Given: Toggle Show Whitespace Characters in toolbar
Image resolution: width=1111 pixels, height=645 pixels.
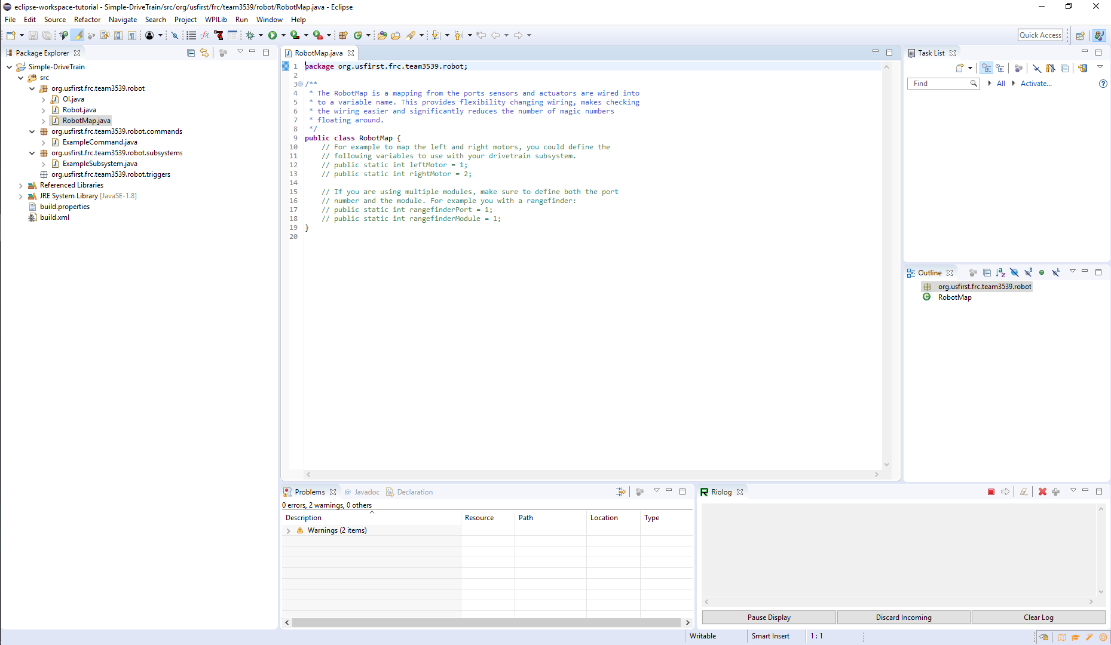Looking at the screenshot, I should pos(132,35).
